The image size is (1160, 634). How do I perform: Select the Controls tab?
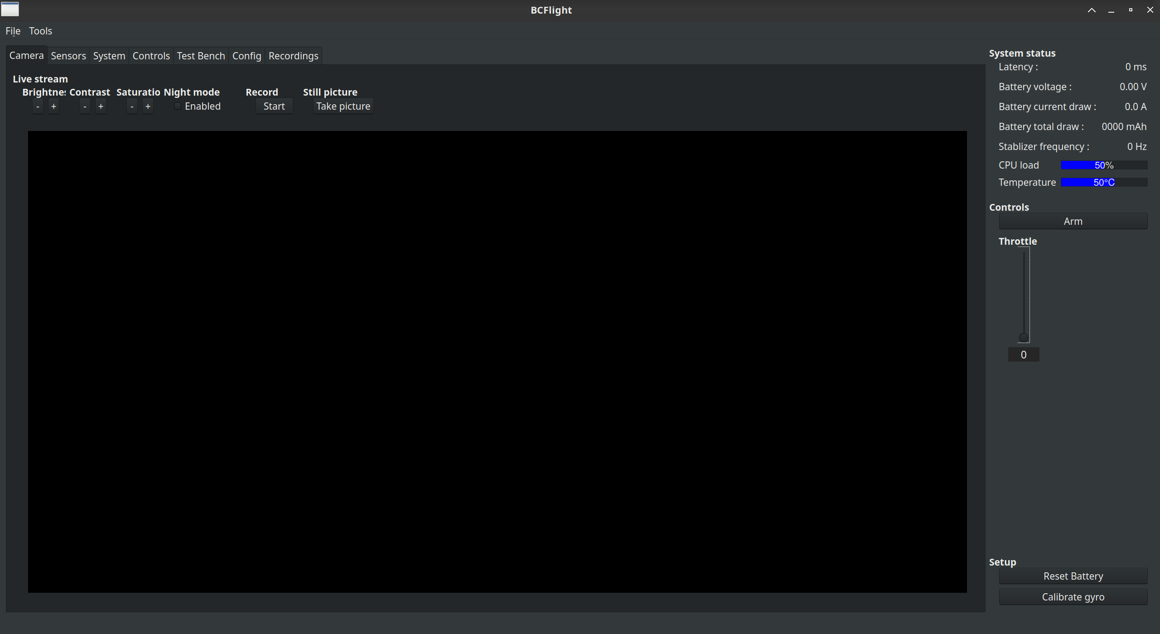tap(150, 55)
